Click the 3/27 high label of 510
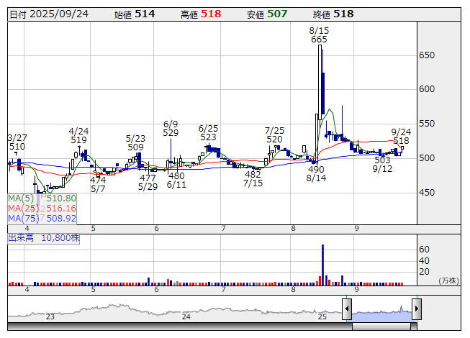This screenshot has width=470, height=338. pos(16,142)
